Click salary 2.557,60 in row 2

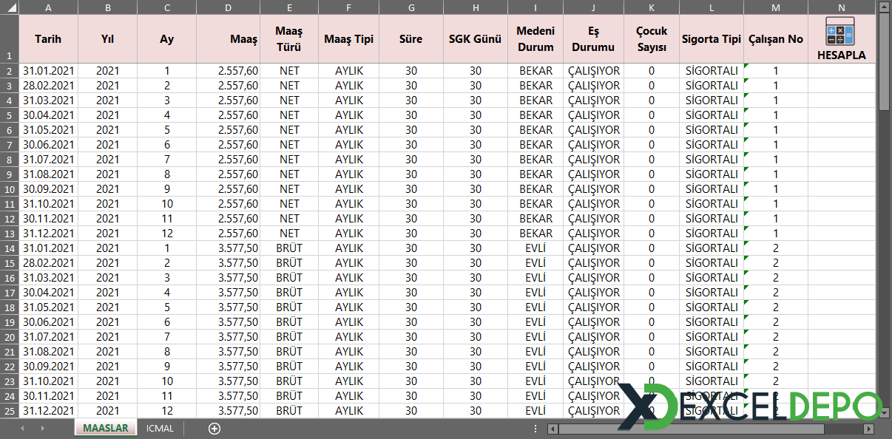[x=228, y=71]
